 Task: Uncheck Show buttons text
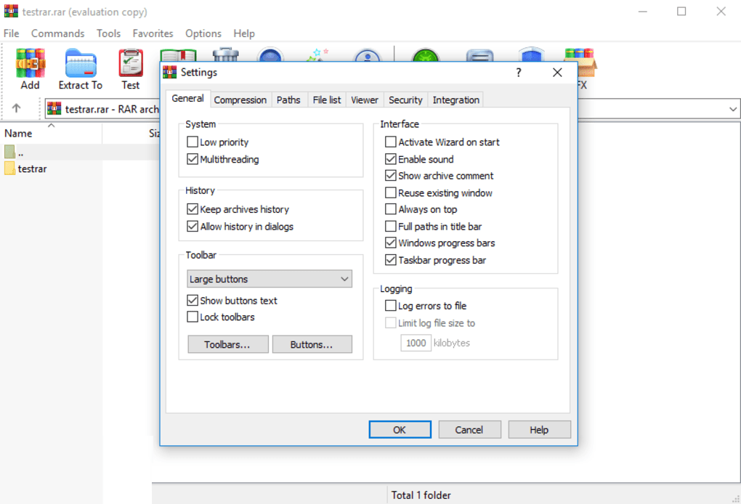tap(193, 301)
